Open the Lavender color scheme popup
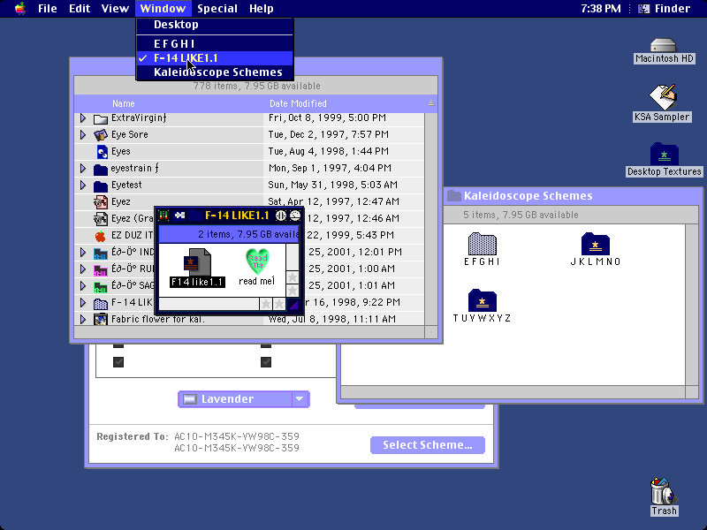The height and width of the screenshot is (530, 707). 244,399
